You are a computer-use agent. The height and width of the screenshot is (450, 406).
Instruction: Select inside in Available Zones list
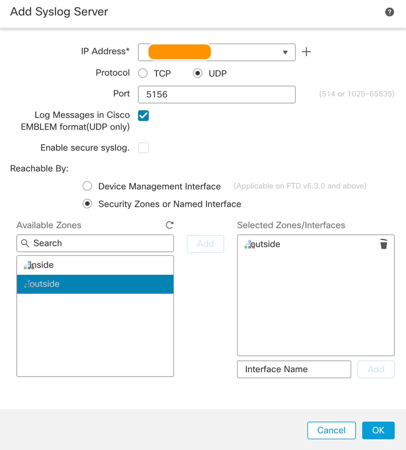95,265
